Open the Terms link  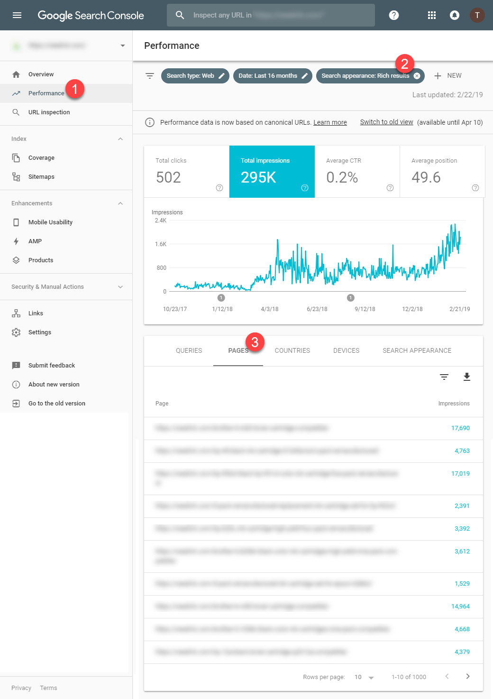[48, 688]
